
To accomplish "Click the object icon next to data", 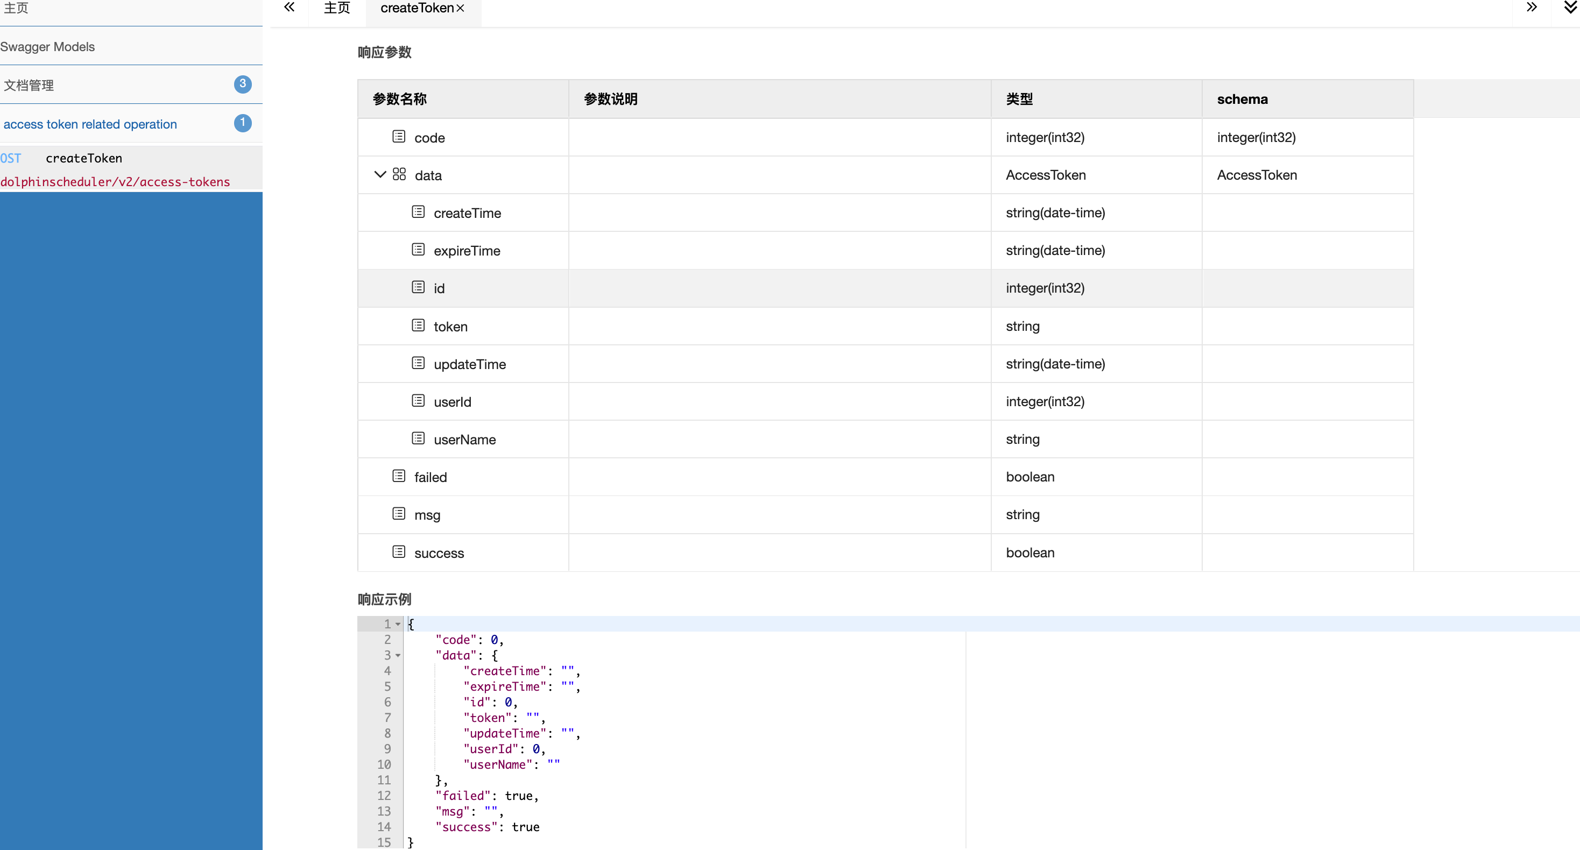I will (x=399, y=175).
